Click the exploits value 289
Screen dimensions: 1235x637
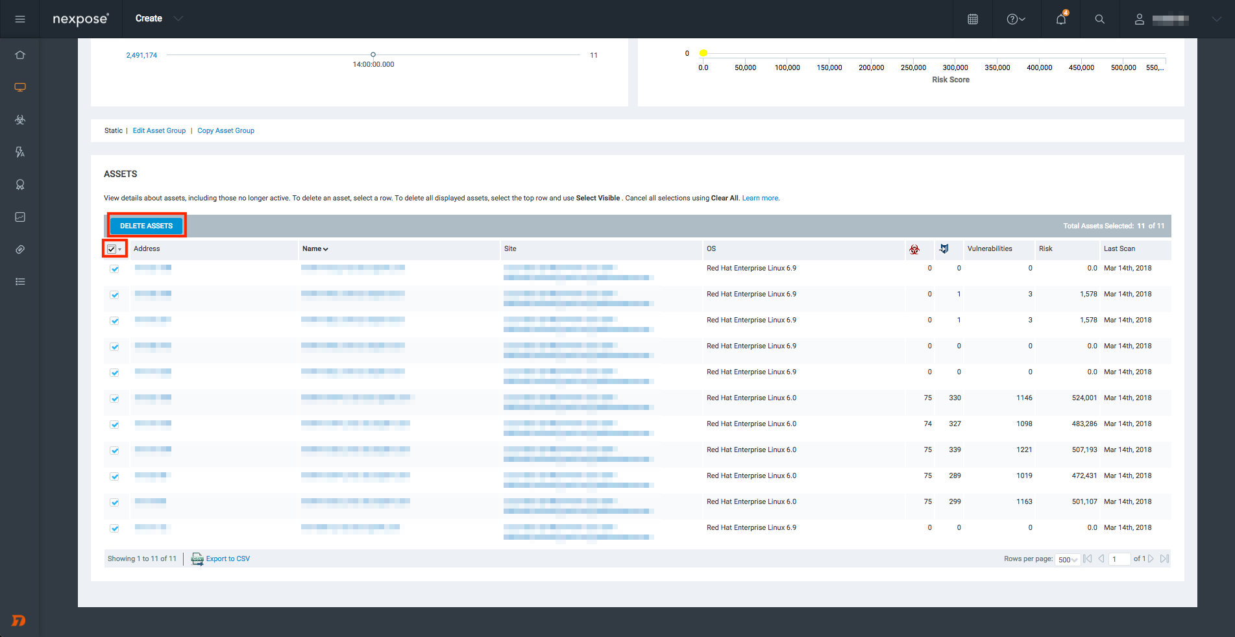click(955, 476)
